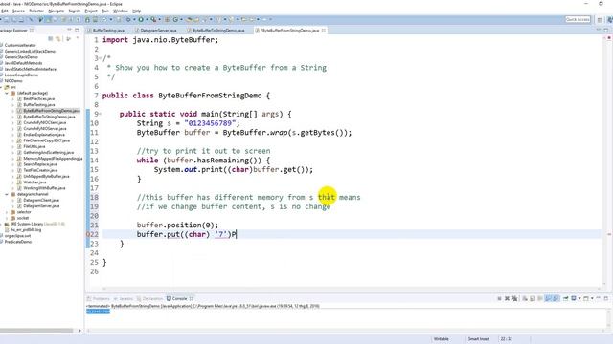Collapse the comment fold at line 3
This screenshot has width=613, height=344.
click(x=100, y=58)
